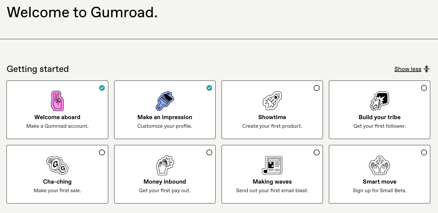Toggle the green check on Make an impression

coord(209,88)
